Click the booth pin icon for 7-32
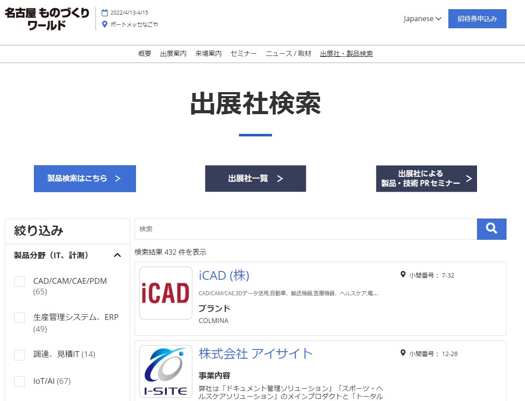The height and width of the screenshot is (401, 525). (x=403, y=275)
